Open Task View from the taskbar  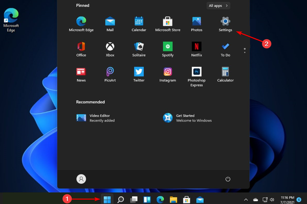[134, 199]
